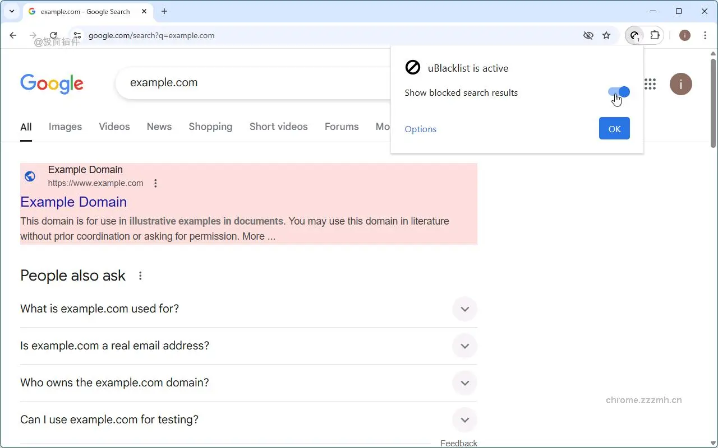Open Chrome's three-dot menu
The height and width of the screenshot is (448, 718).
pyautogui.click(x=705, y=35)
